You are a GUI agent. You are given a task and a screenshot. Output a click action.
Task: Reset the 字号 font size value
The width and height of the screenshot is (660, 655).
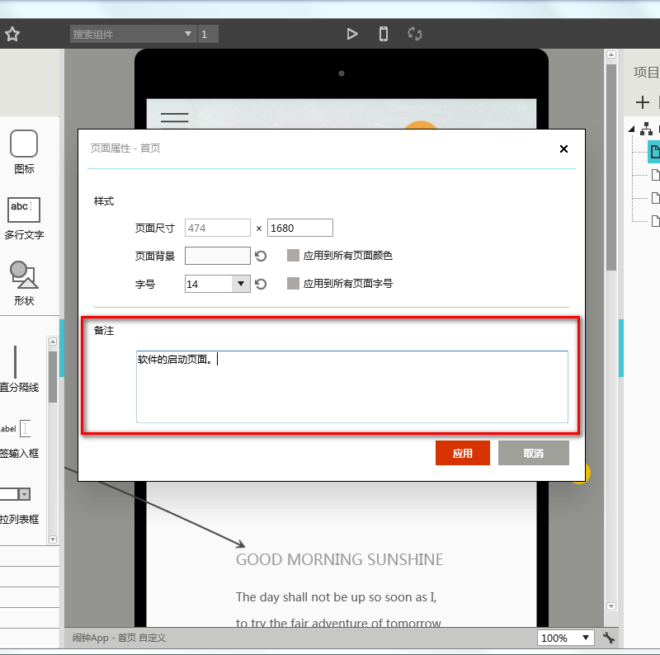261,284
